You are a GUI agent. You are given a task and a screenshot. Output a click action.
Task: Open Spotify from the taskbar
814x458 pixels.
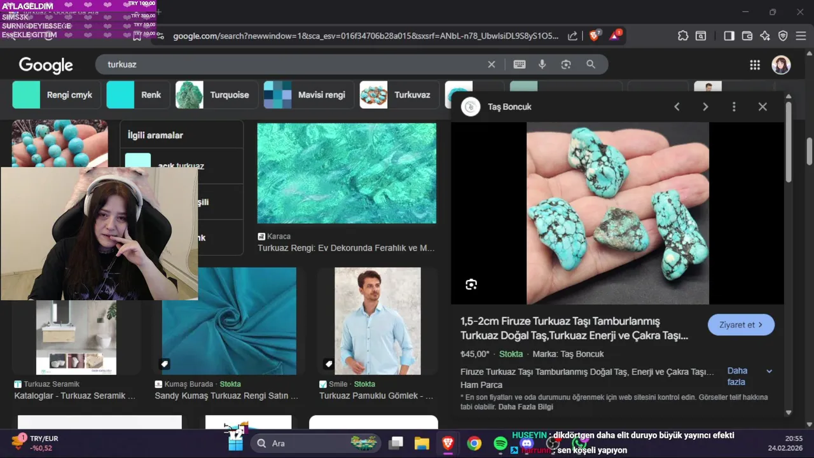pos(500,443)
